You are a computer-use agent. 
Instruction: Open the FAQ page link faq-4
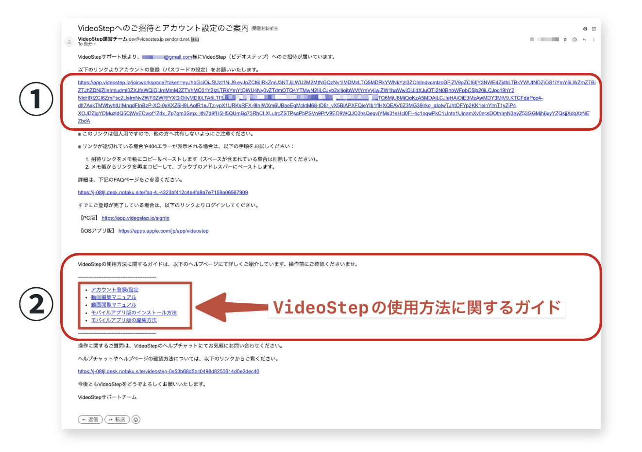pyautogui.click(x=163, y=192)
